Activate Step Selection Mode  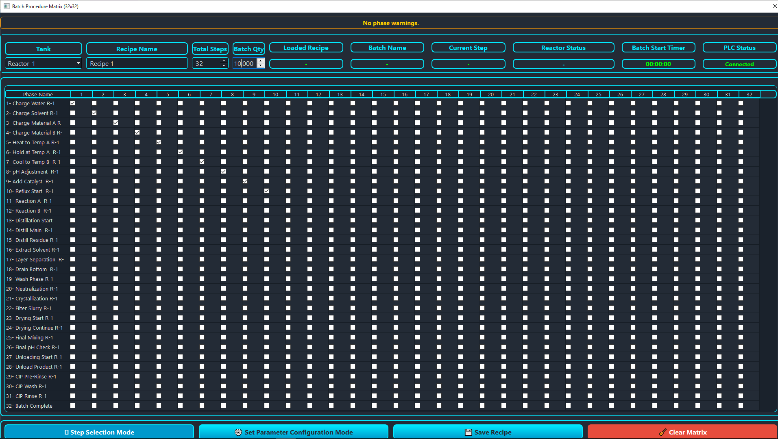[x=99, y=432]
